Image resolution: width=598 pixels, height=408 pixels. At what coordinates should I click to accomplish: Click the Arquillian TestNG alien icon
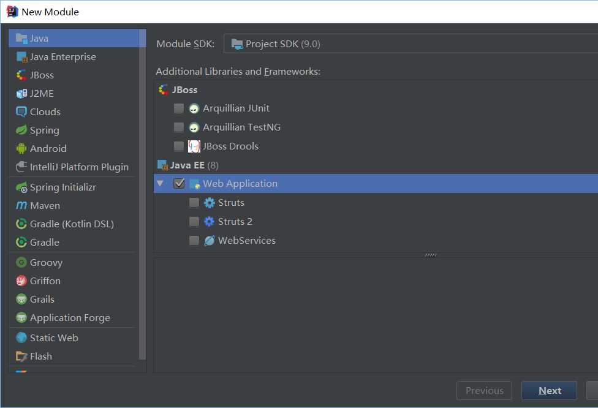[194, 127]
